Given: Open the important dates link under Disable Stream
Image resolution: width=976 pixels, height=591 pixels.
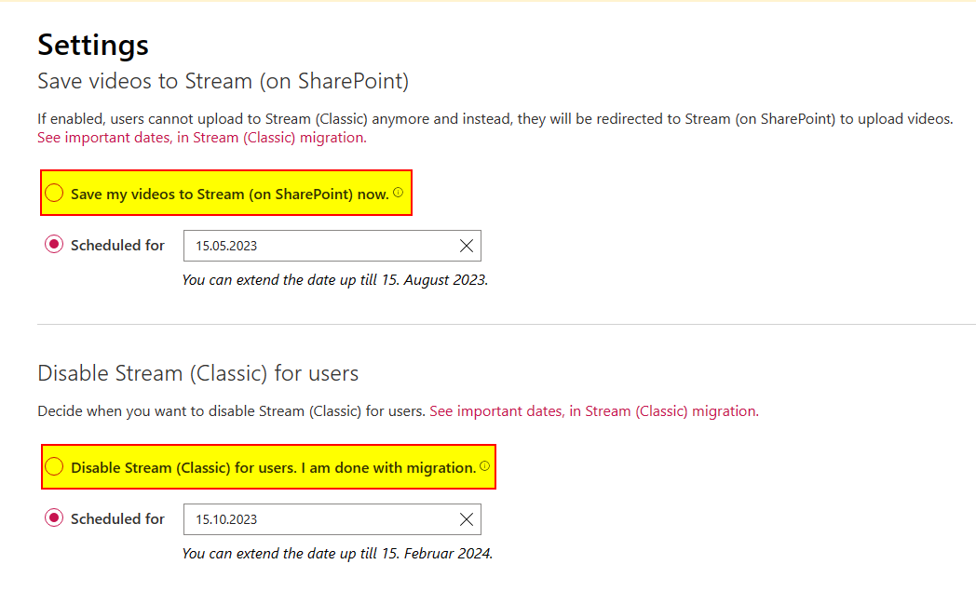Looking at the screenshot, I should click(x=593, y=410).
